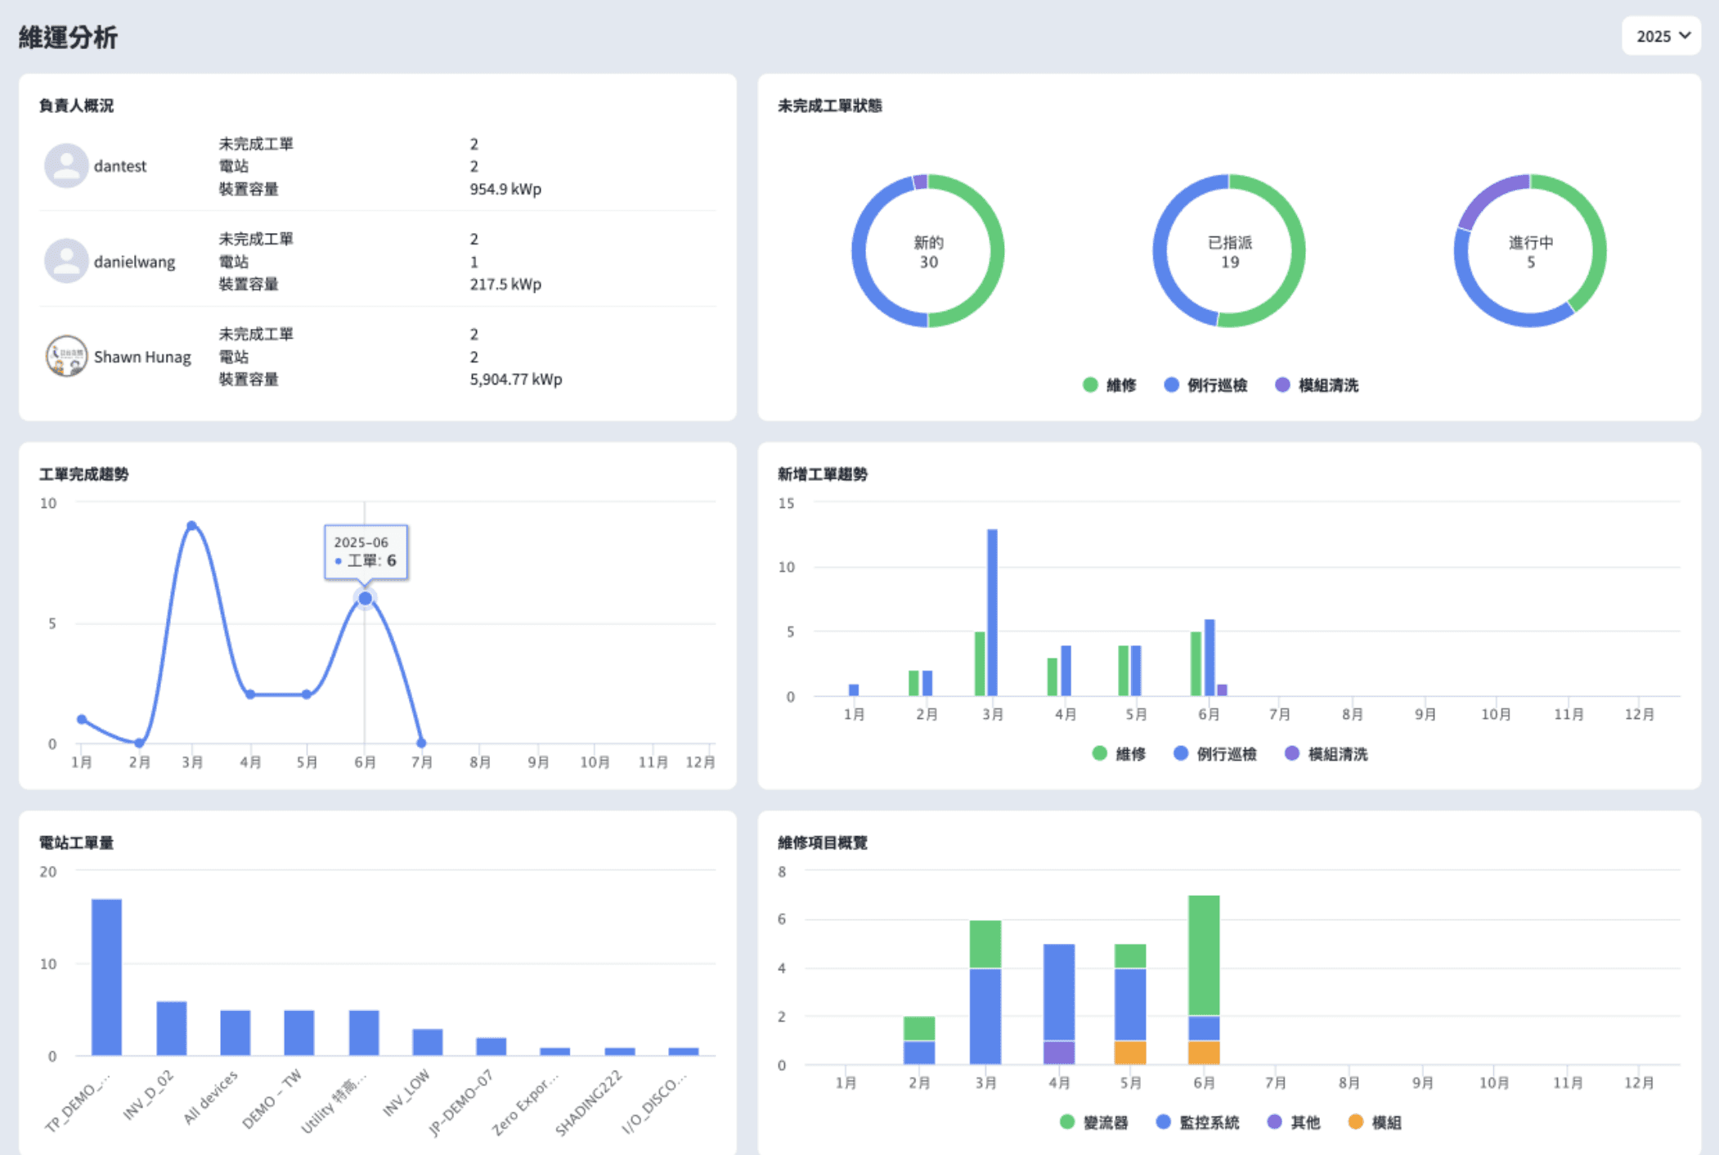Open the 2025 year dropdown
Image resolution: width=1719 pixels, height=1155 pixels.
click(1661, 36)
